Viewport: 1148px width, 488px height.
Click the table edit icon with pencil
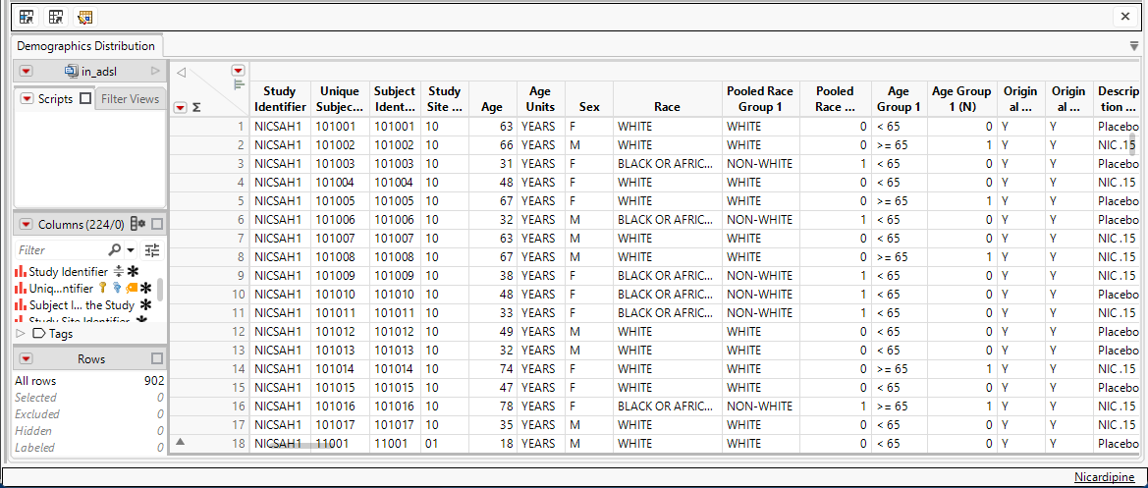click(x=83, y=17)
